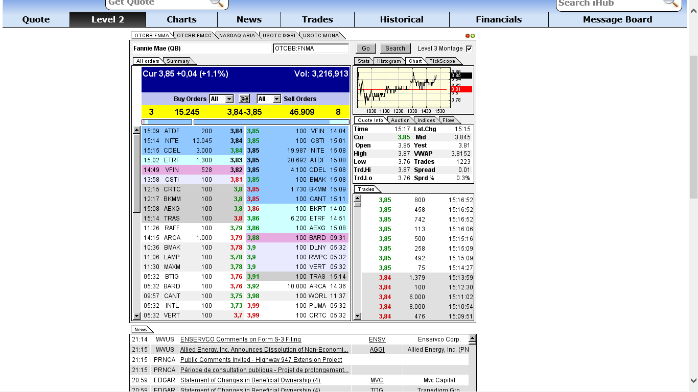Viewport: 698px width, 392px height.
Task: Click the Get Quote search field
Action: pyautogui.click(x=158, y=3)
